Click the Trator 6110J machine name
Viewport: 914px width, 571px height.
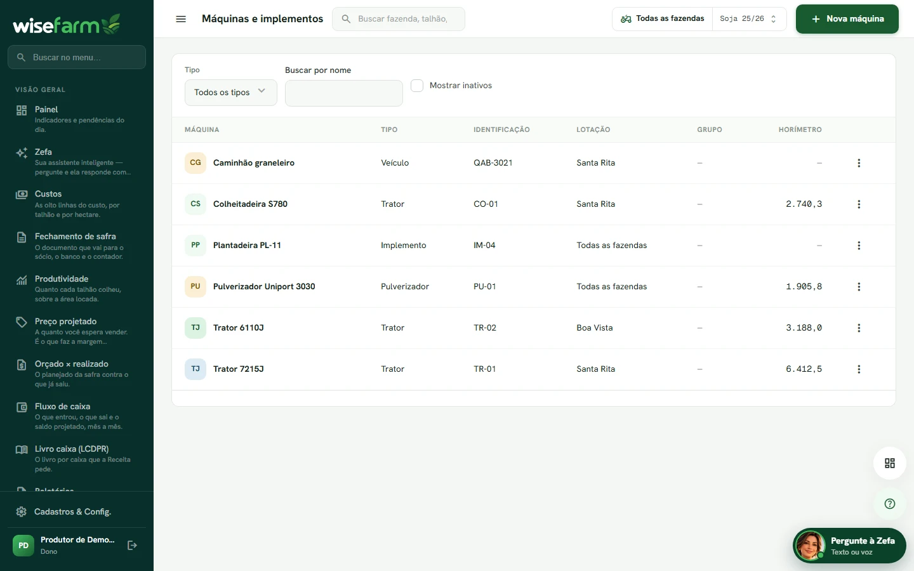pyautogui.click(x=239, y=328)
